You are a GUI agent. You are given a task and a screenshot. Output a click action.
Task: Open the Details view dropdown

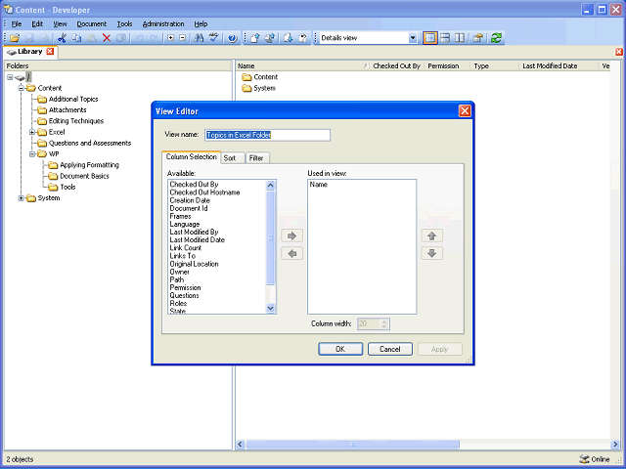coord(413,38)
